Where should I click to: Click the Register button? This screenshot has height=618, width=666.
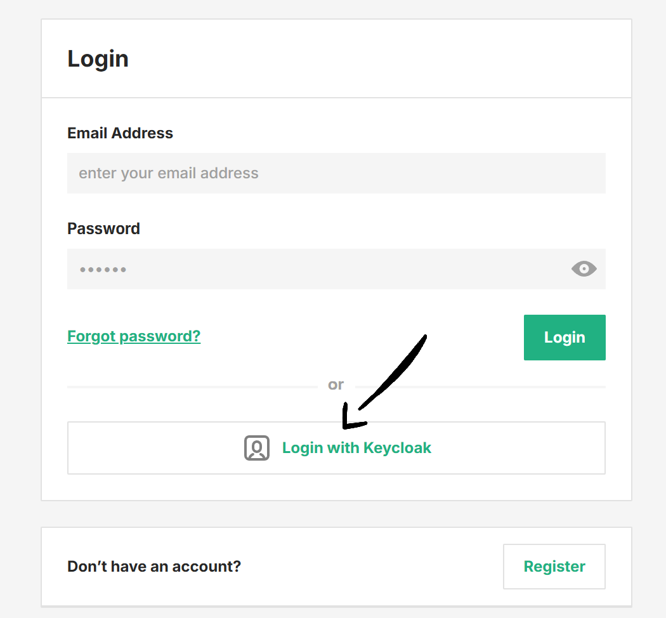click(x=554, y=566)
